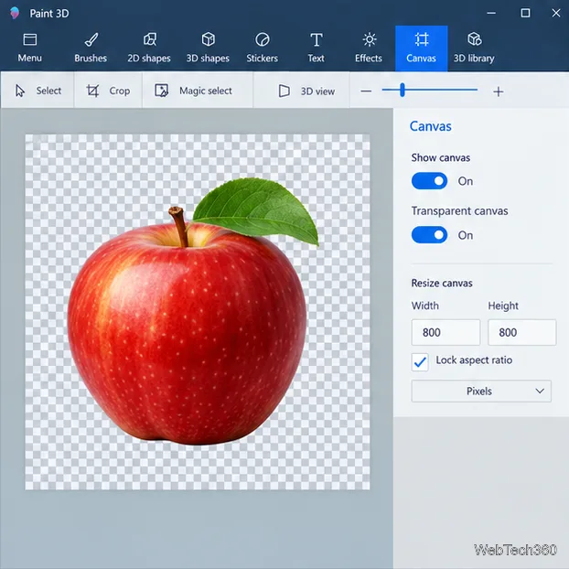Open the 3D shapes tools
Screen dimensions: 569x569
coord(208,48)
